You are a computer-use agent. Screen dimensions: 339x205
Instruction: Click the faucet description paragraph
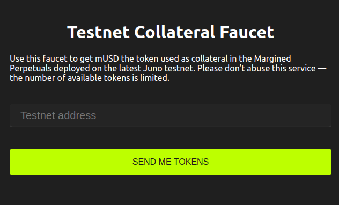point(168,68)
